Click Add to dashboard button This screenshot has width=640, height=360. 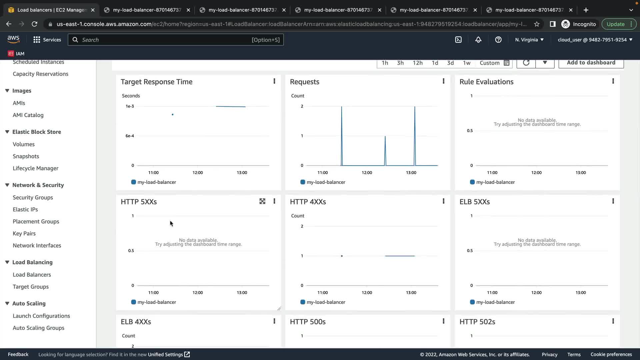point(591,63)
